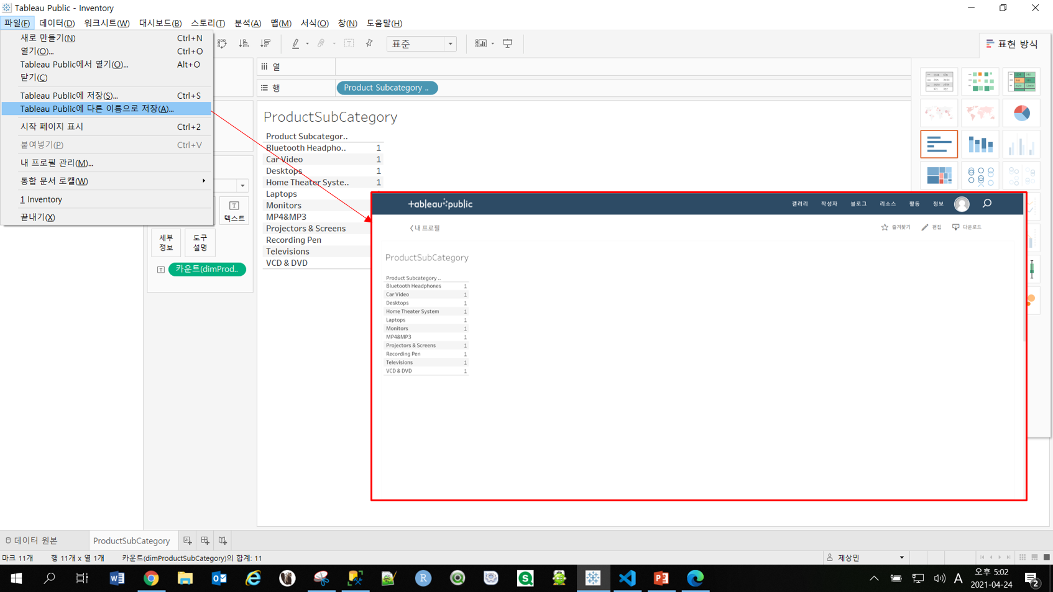
Task: Choose 시작 페이지 표시 menu entry
Action: [x=106, y=126]
